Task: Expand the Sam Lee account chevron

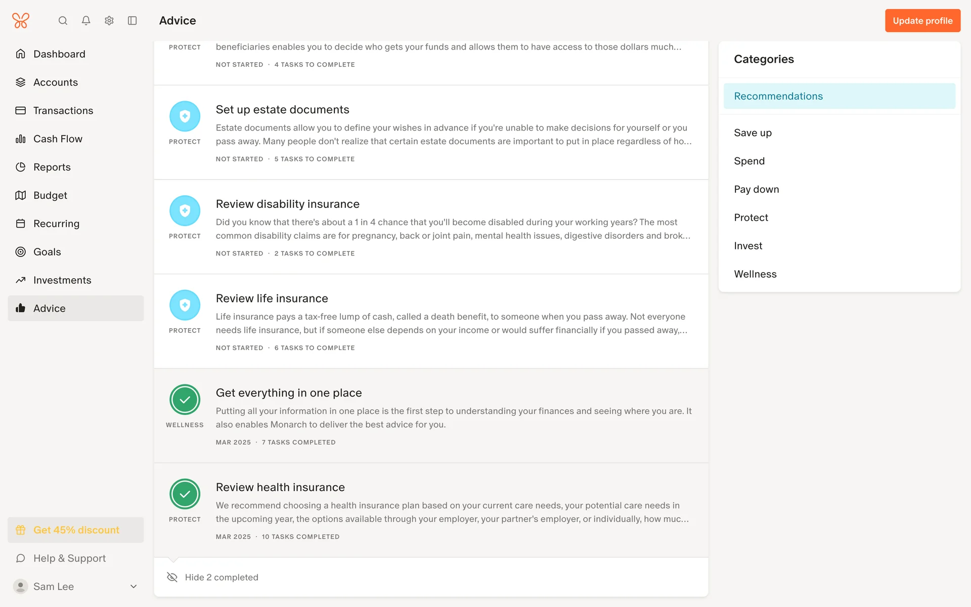Action: coord(134,586)
